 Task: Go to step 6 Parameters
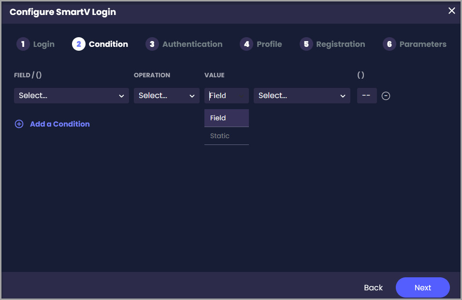tap(415, 44)
